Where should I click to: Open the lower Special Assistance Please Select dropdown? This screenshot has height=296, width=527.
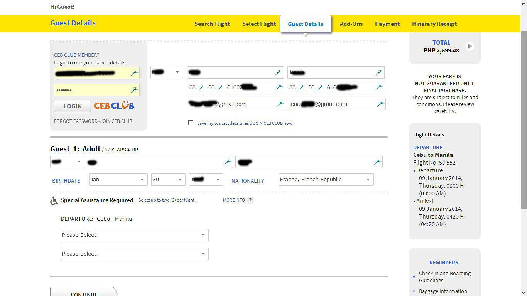[135, 254]
